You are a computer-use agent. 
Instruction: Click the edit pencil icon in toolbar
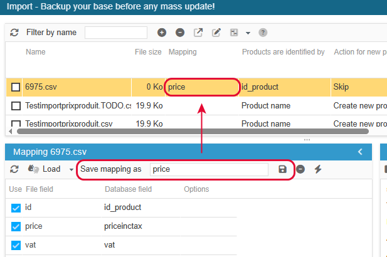tap(216, 33)
